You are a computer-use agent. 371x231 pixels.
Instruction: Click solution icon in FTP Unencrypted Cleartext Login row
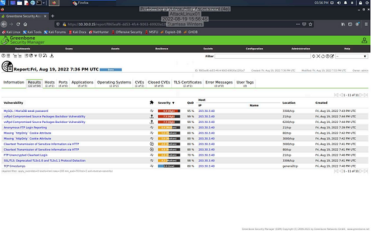(151, 155)
